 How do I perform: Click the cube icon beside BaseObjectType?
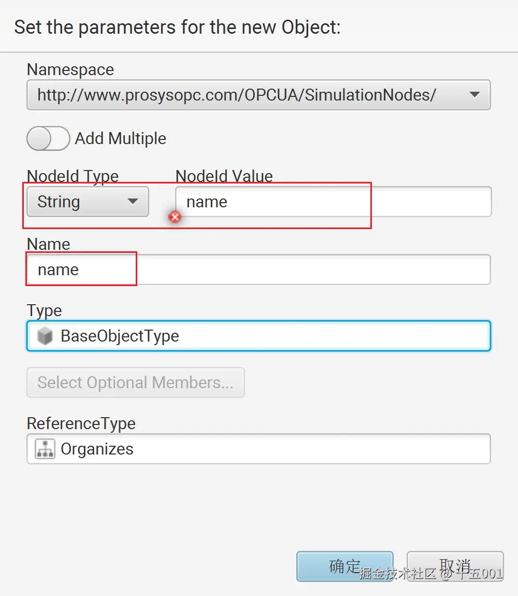tap(45, 336)
